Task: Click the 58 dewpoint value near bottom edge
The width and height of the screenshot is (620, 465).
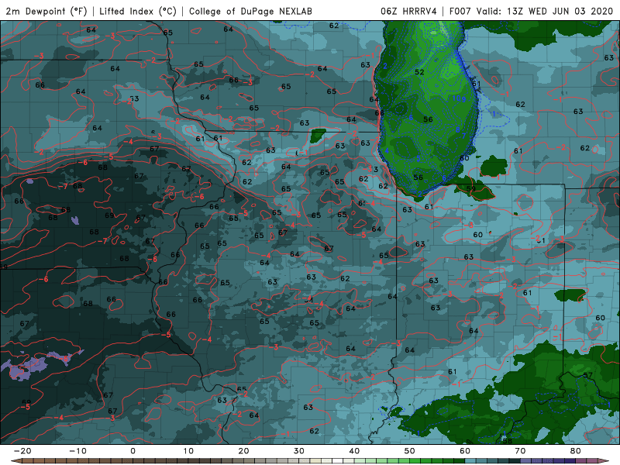Action: (508, 441)
